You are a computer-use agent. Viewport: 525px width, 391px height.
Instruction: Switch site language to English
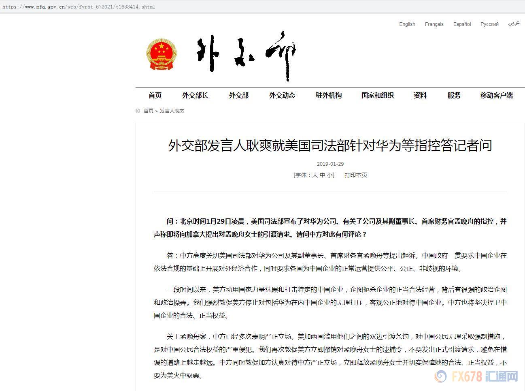407,24
